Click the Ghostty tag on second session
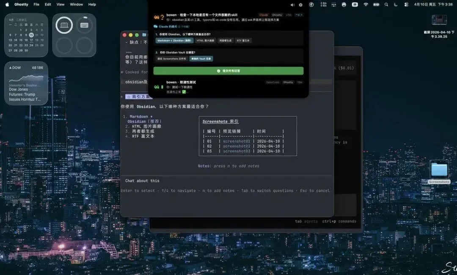This screenshot has width=457, height=275. point(288,82)
